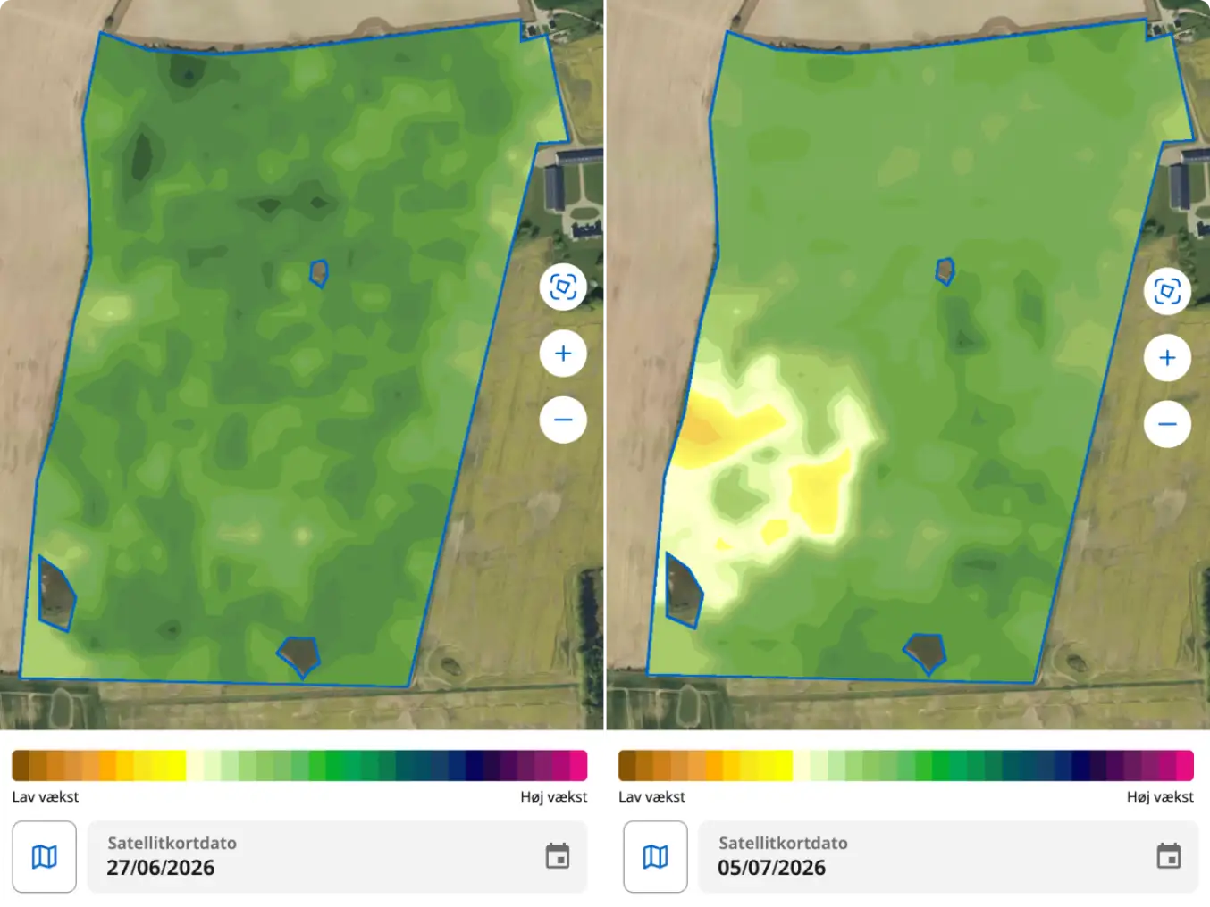Click the 'Høj vækst' label under right scale

[1160, 796]
